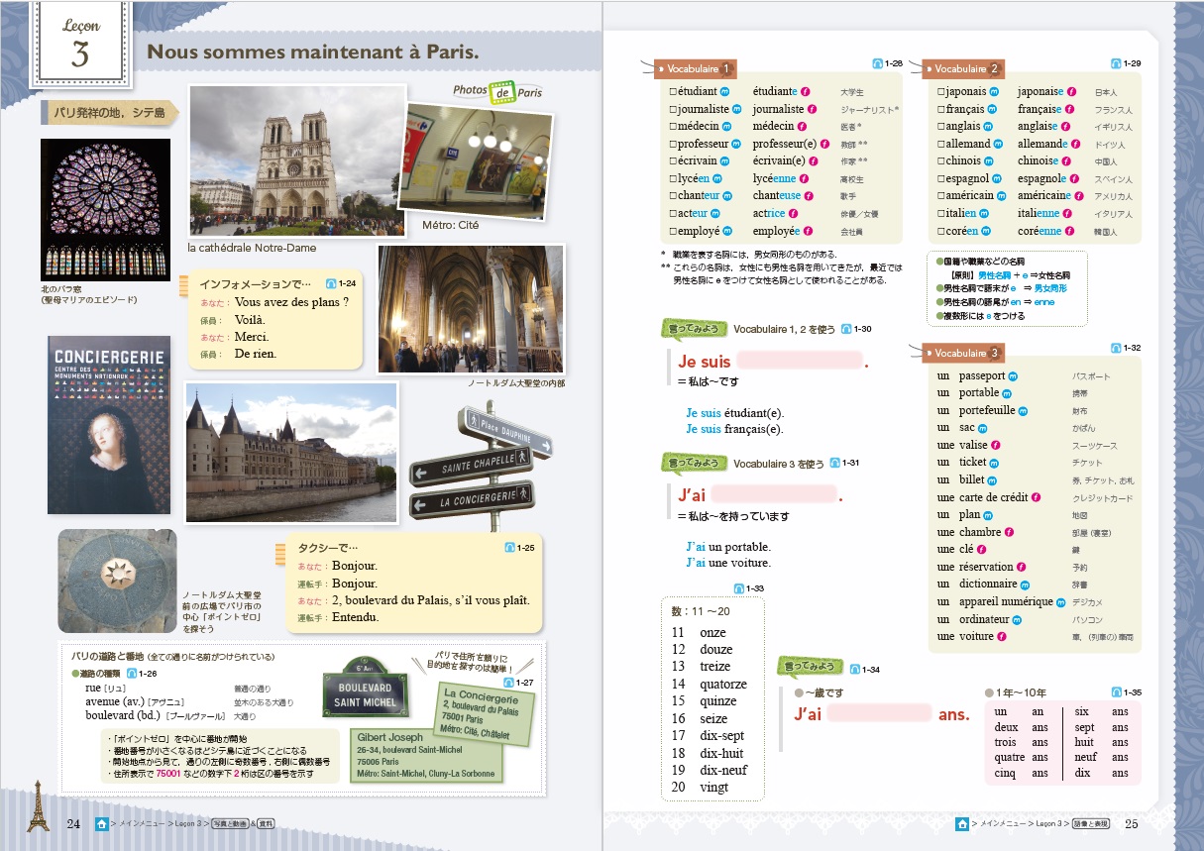Click the home icon on page 25 footer
The height and width of the screenshot is (851, 1204).
coord(962,823)
